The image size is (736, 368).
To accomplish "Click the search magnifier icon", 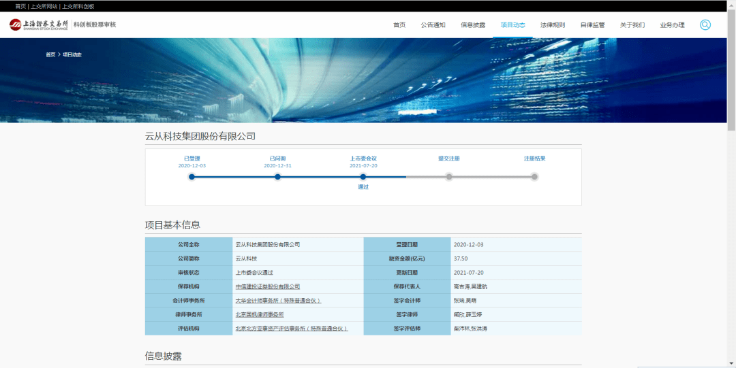I will coord(705,25).
